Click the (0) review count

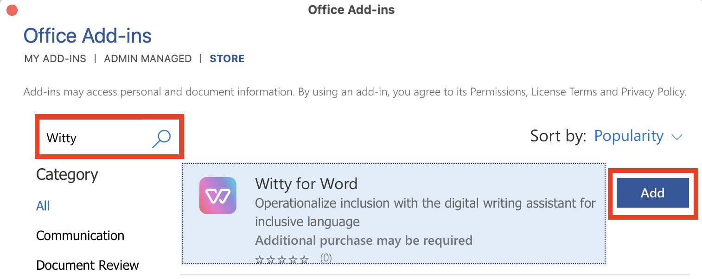pos(326,258)
